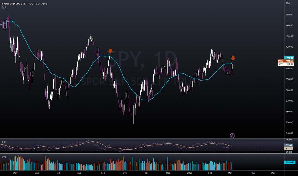Image resolution: width=298 pixels, height=176 pixels.
Task: Click the purple lightning bolt event icon
Action: pyautogui.click(x=232, y=136)
